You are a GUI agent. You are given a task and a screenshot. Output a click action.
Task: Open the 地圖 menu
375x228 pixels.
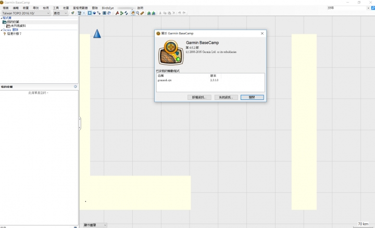(x=66, y=8)
